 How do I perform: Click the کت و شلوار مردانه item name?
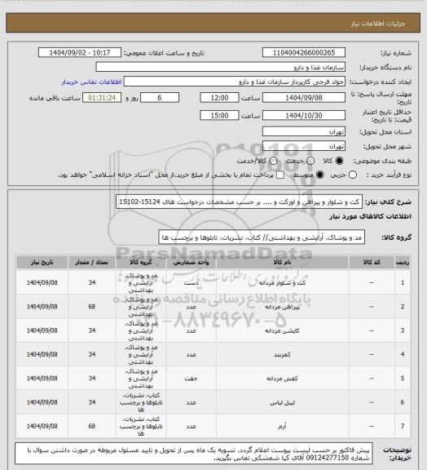pos(282,283)
